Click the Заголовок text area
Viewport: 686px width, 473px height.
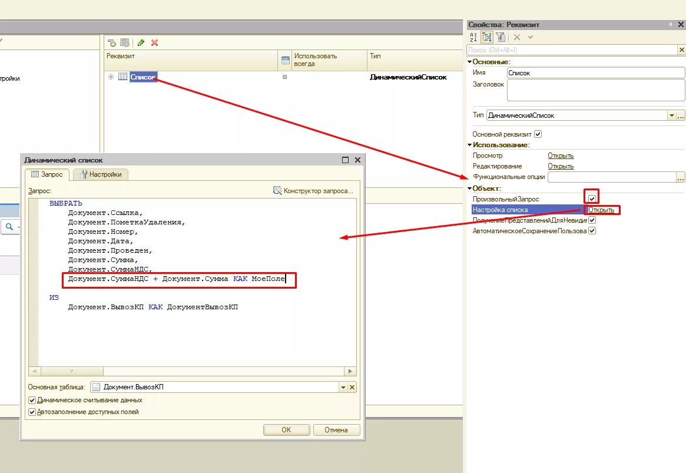point(596,90)
